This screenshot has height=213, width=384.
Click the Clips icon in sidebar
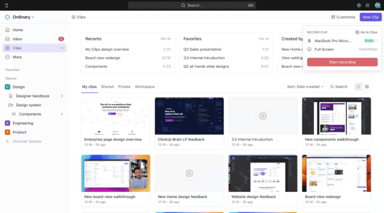[8, 48]
